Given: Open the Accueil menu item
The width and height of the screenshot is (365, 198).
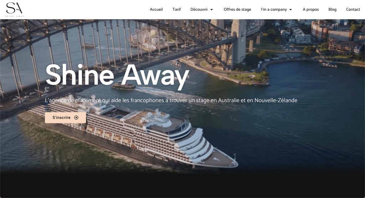Looking at the screenshot, I should tap(156, 9).
